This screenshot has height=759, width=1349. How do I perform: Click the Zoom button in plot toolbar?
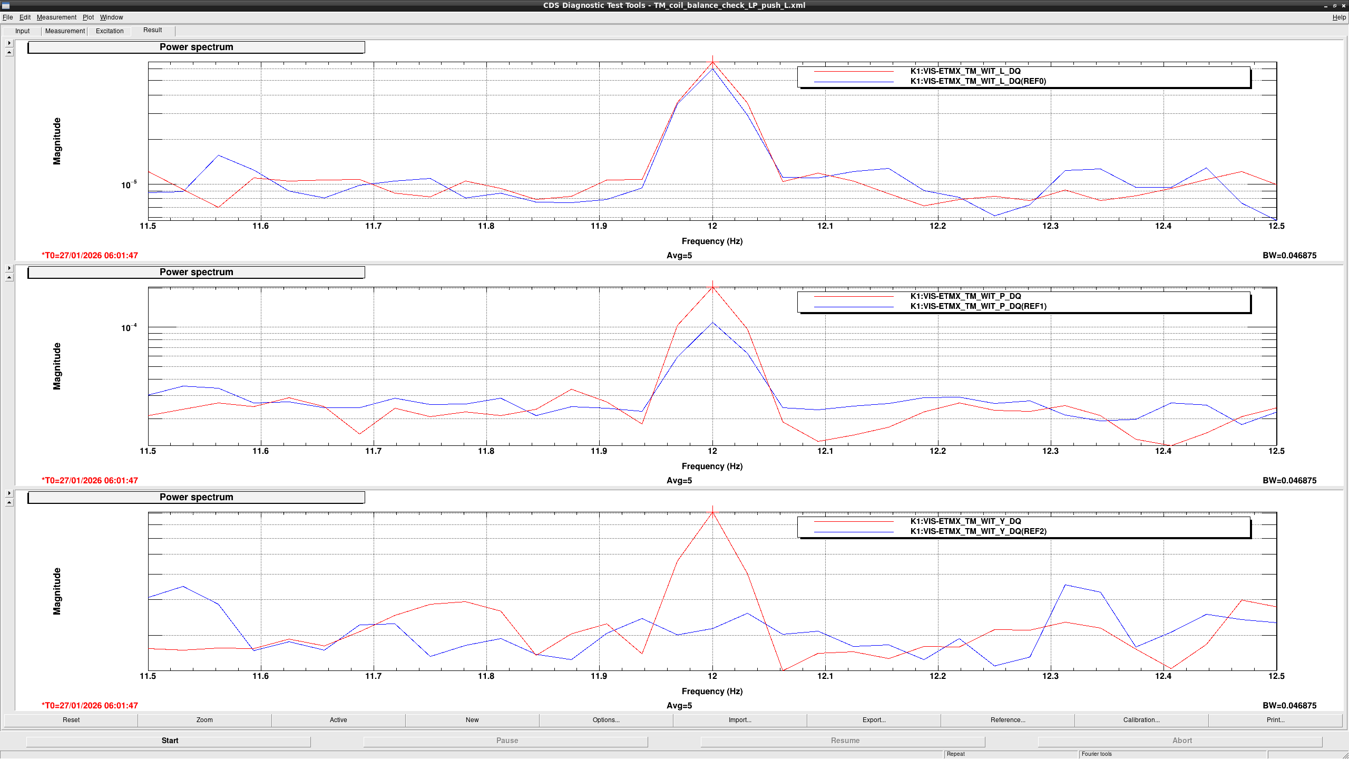(x=204, y=720)
